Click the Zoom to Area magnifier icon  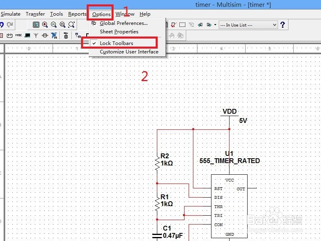(63, 25)
